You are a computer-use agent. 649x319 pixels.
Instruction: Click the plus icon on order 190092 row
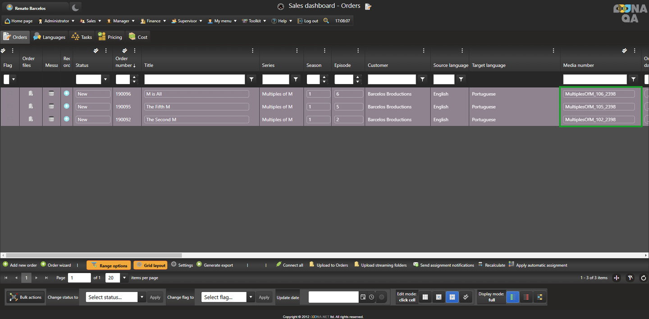coord(67,119)
